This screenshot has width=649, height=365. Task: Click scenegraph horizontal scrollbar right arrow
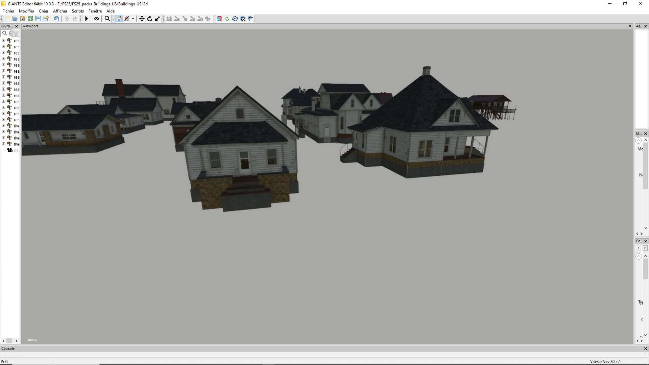[x=16, y=341]
